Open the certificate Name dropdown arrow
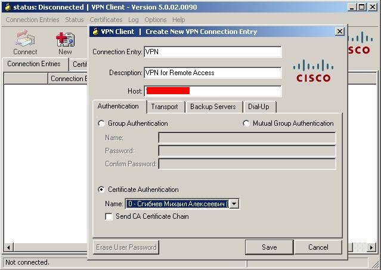The image size is (381, 270). click(234, 204)
